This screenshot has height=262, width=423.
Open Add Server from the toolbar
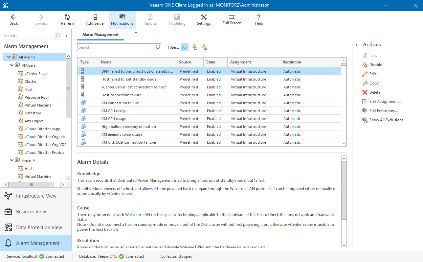(95, 19)
